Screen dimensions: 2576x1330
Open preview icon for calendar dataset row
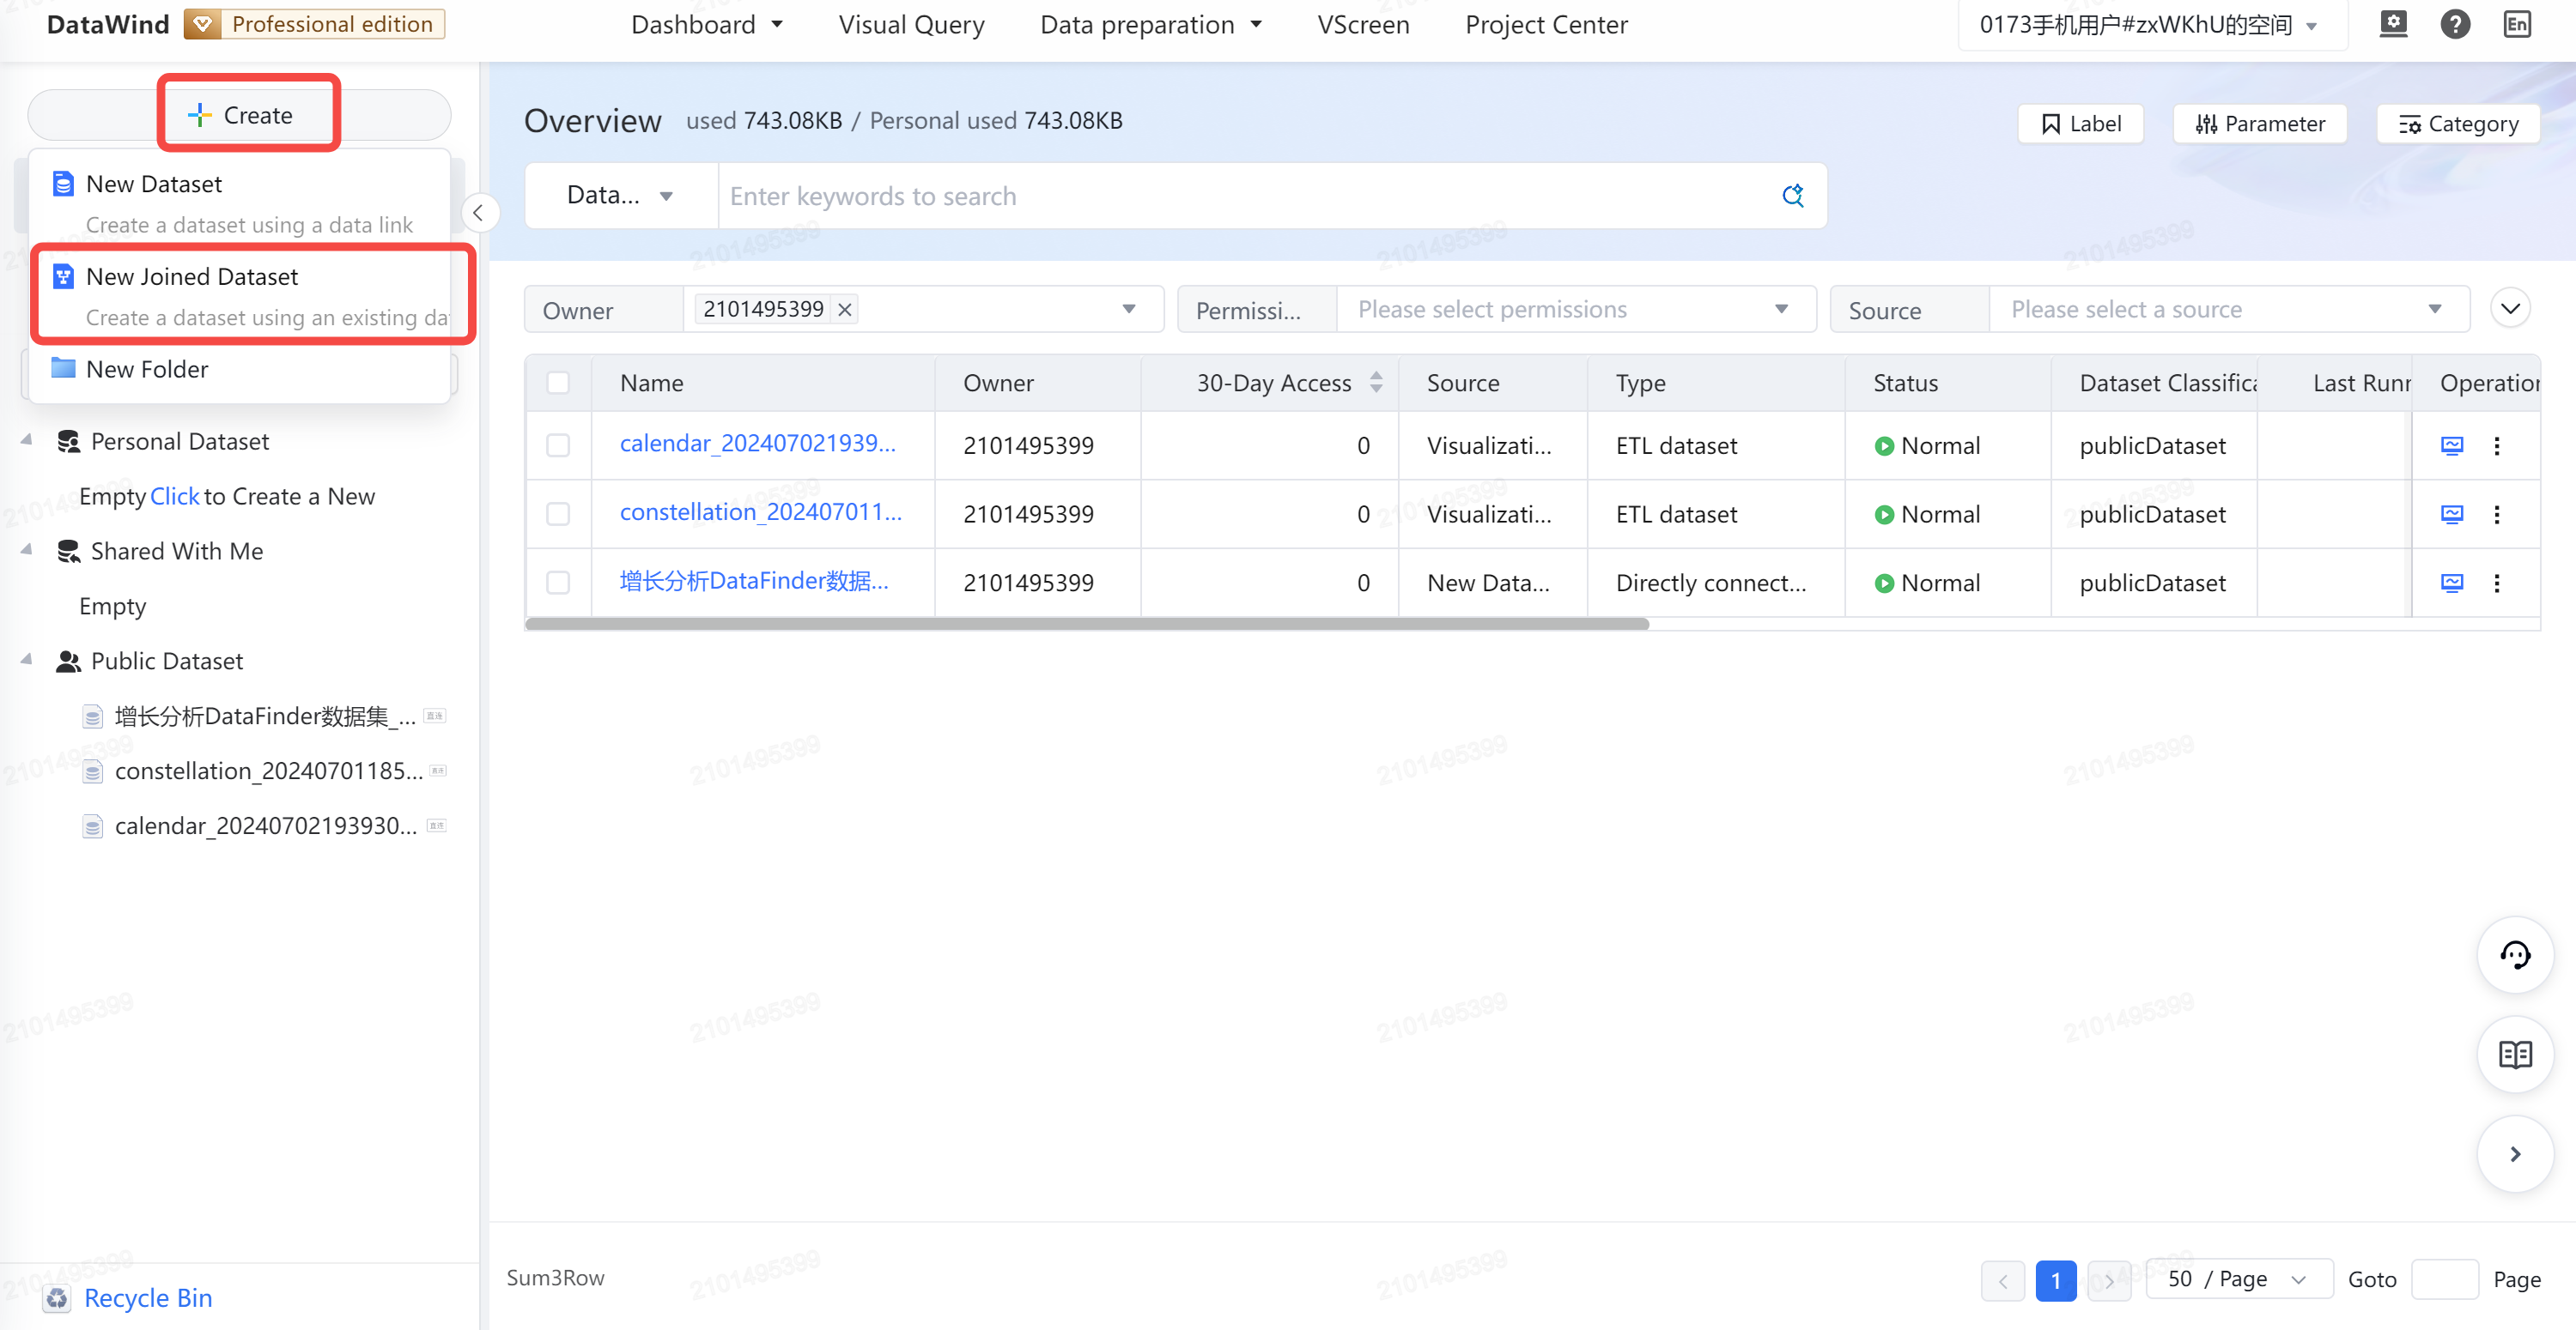pos(2451,445)
